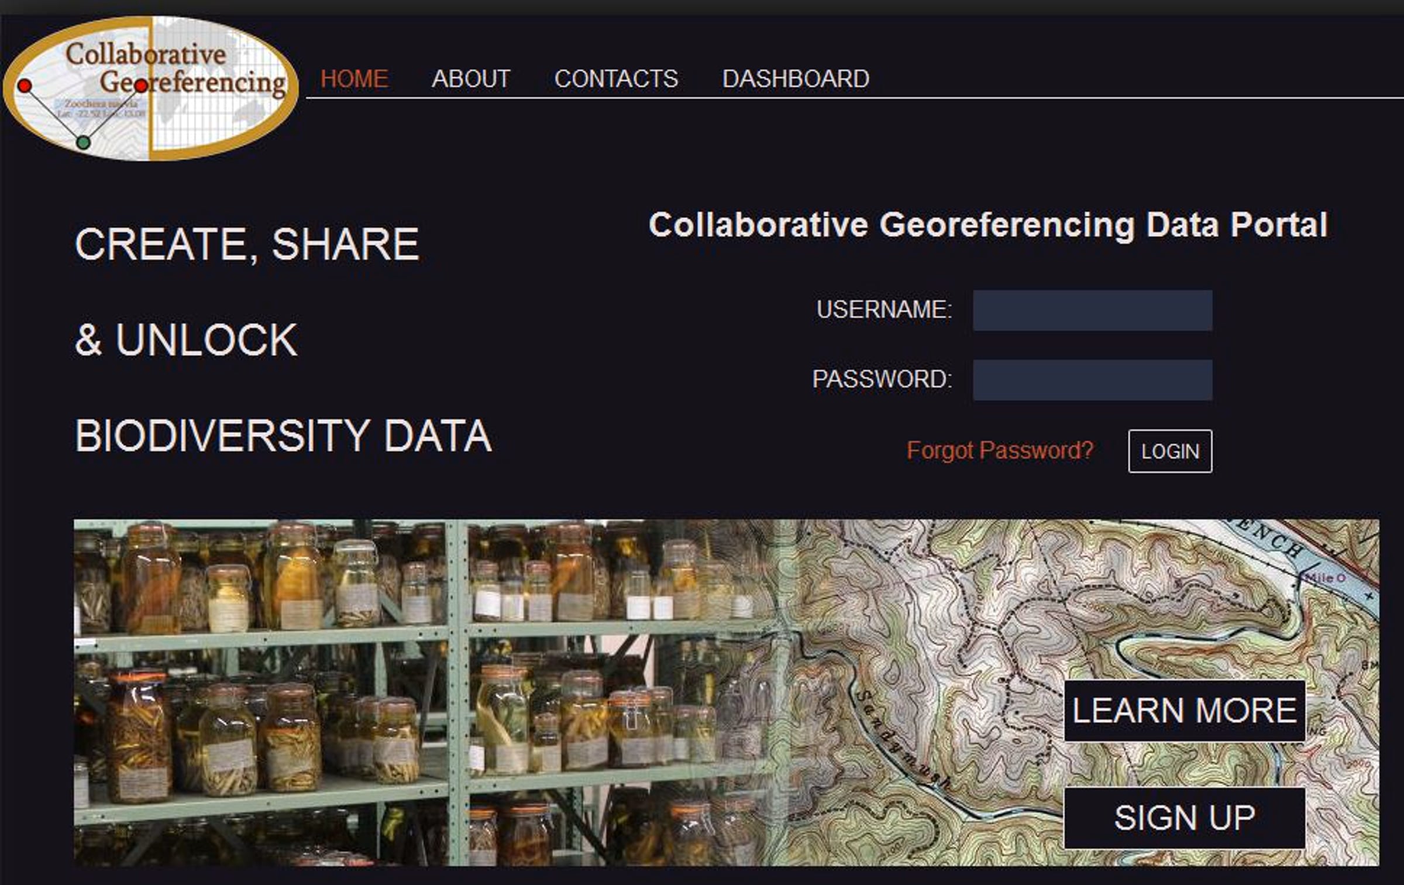Click the & UNLOCK headline text

click(186, 340)
